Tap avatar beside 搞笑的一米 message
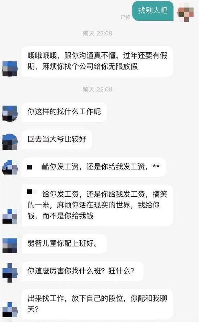 tap(10, 216)
